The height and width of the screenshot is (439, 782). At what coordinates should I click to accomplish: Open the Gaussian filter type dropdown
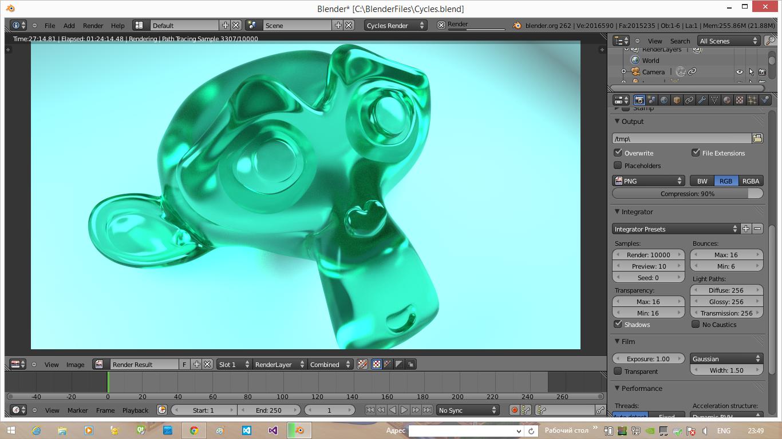[x=726, y=358]
